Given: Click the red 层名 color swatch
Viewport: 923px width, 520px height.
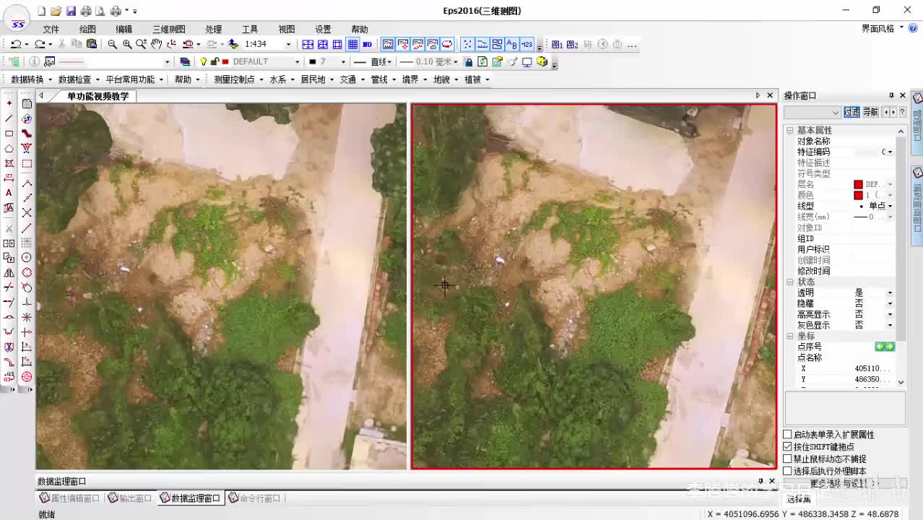Looking at the screenshot, I should [x=858, y=184].
